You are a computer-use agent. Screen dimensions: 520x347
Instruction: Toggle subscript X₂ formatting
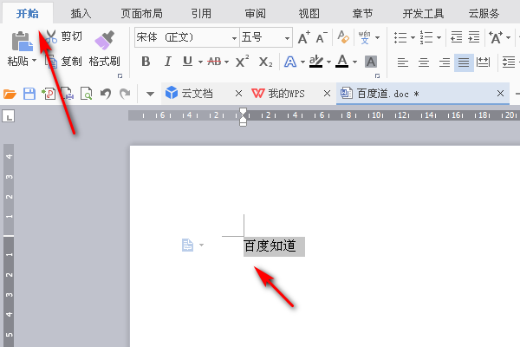point(266,62)
